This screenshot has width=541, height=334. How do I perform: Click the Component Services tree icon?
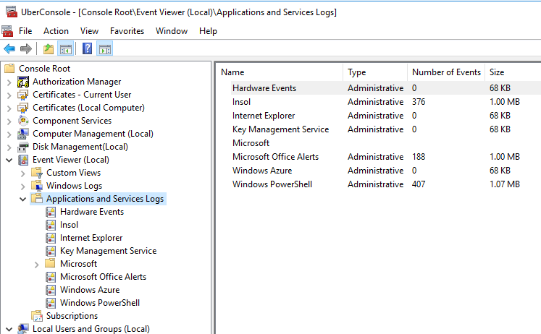click(23, 121)
